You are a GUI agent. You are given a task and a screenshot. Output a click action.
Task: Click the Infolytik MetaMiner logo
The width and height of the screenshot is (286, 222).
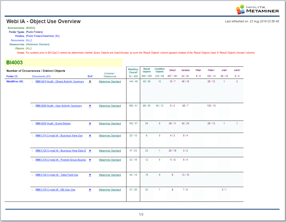tap(257, 9)
